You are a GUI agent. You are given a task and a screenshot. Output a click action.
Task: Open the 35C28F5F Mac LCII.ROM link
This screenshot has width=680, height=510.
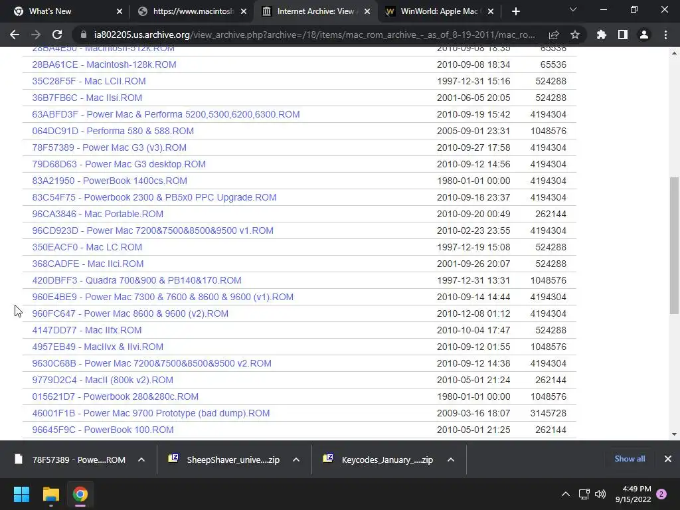(89, 81)
